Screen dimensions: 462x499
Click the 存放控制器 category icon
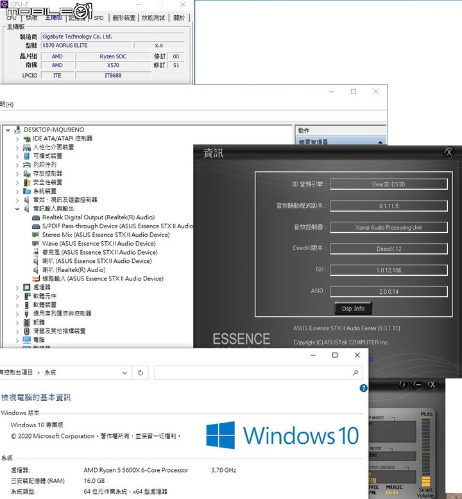click(x=27, y=174)
